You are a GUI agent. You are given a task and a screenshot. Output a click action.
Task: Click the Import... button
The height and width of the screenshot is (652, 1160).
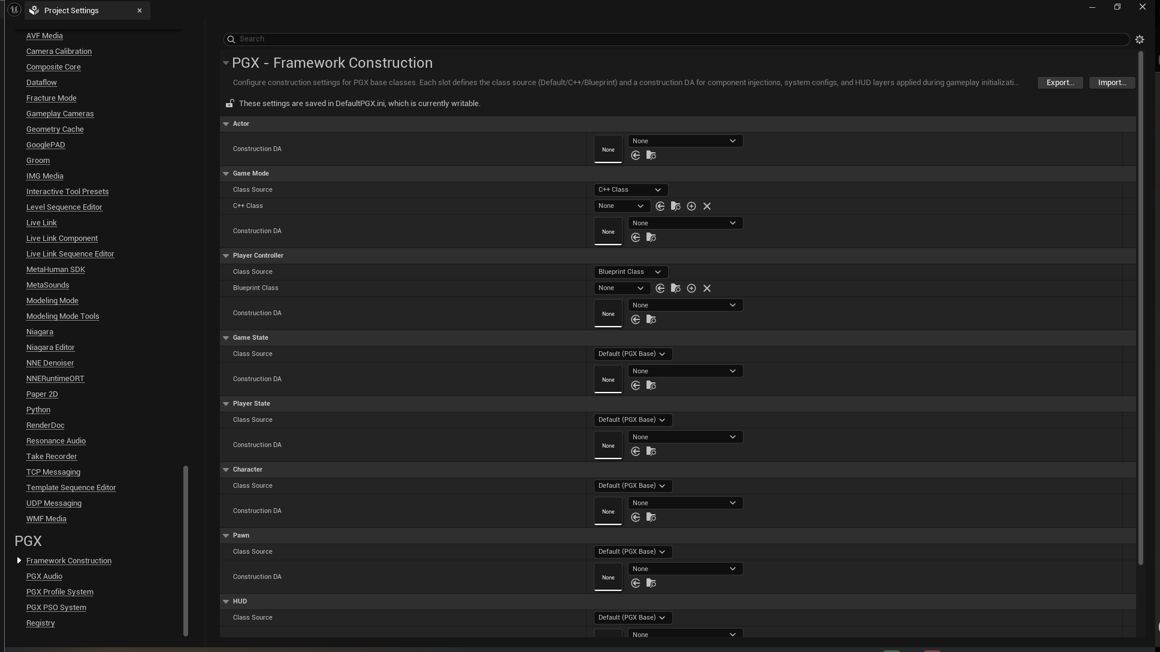[1112, 83]
